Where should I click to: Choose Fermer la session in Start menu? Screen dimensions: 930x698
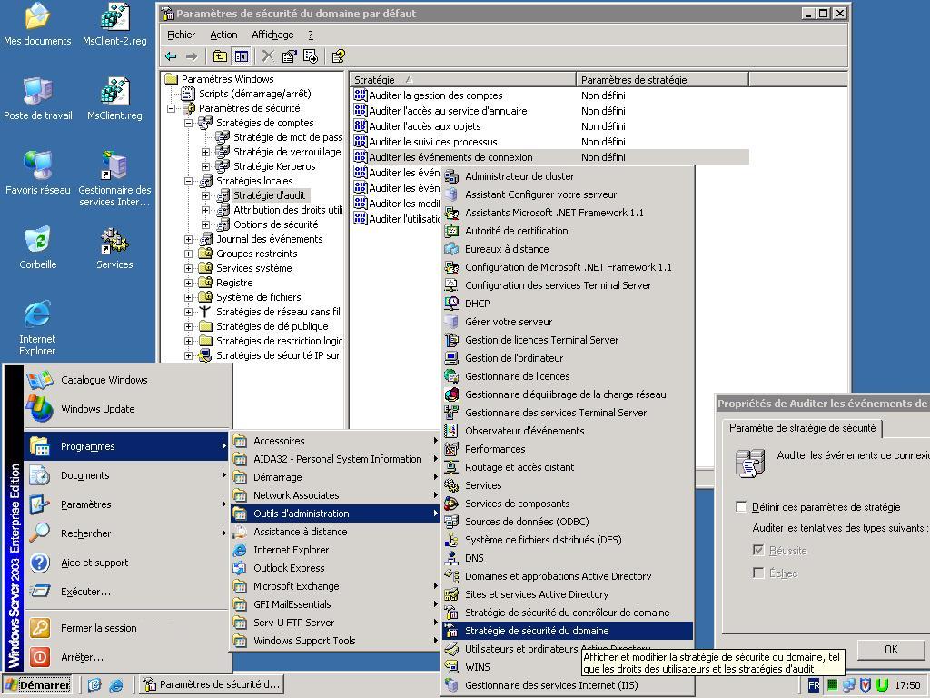pyautogui.click(x=126, y=628)
